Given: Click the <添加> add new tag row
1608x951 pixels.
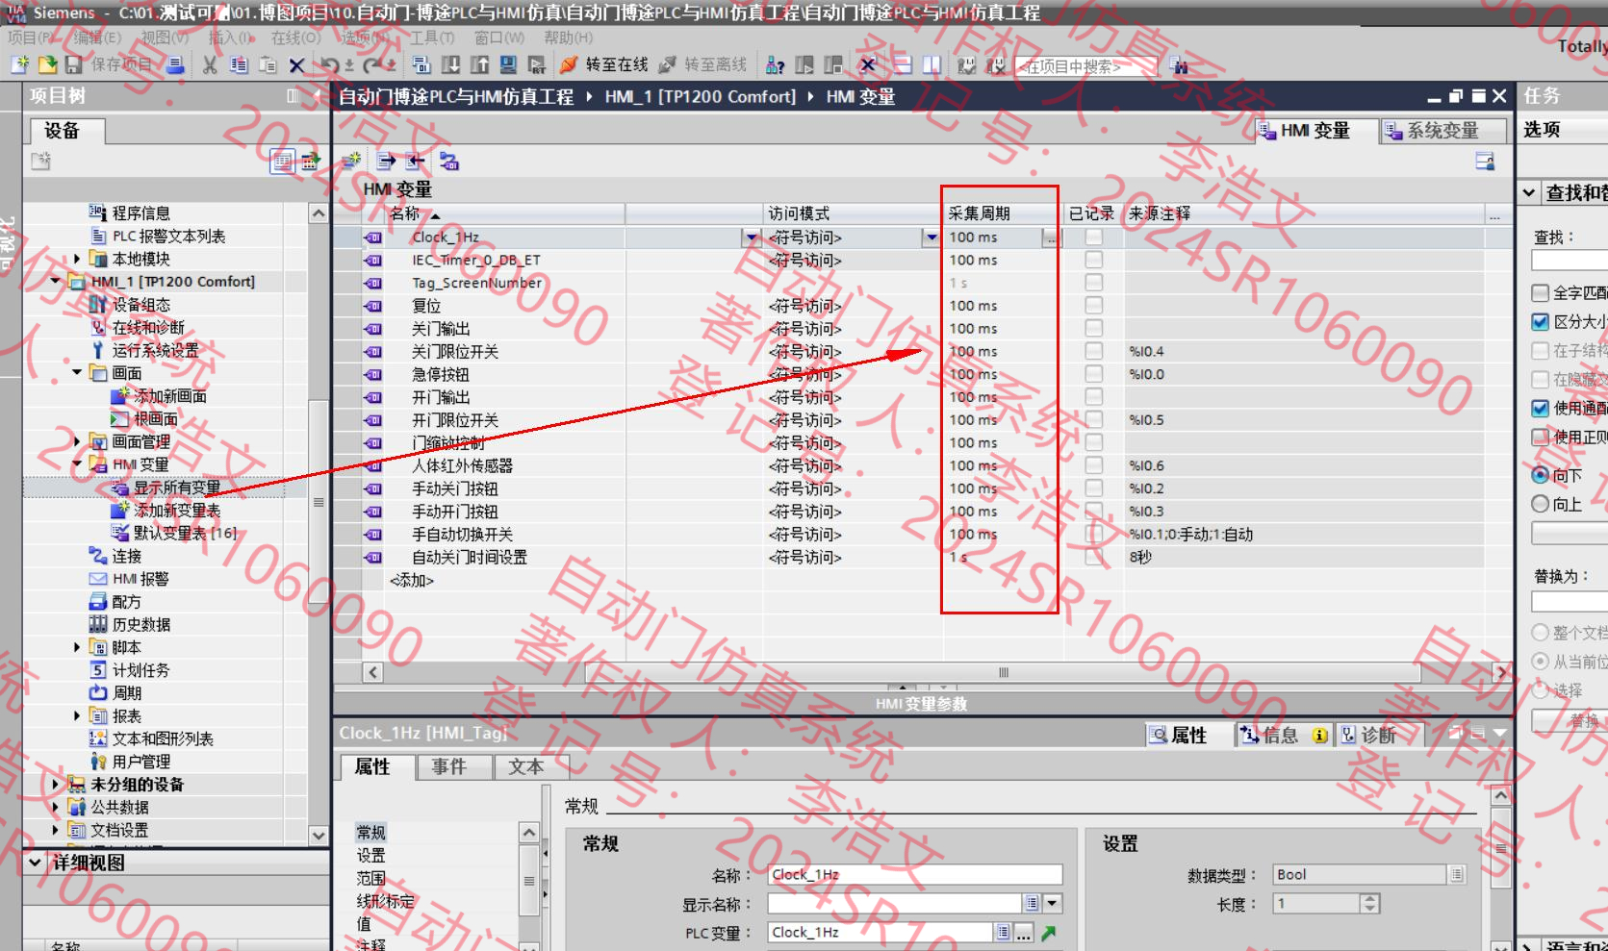Looking at the screenshot, I should pos(412,580).
